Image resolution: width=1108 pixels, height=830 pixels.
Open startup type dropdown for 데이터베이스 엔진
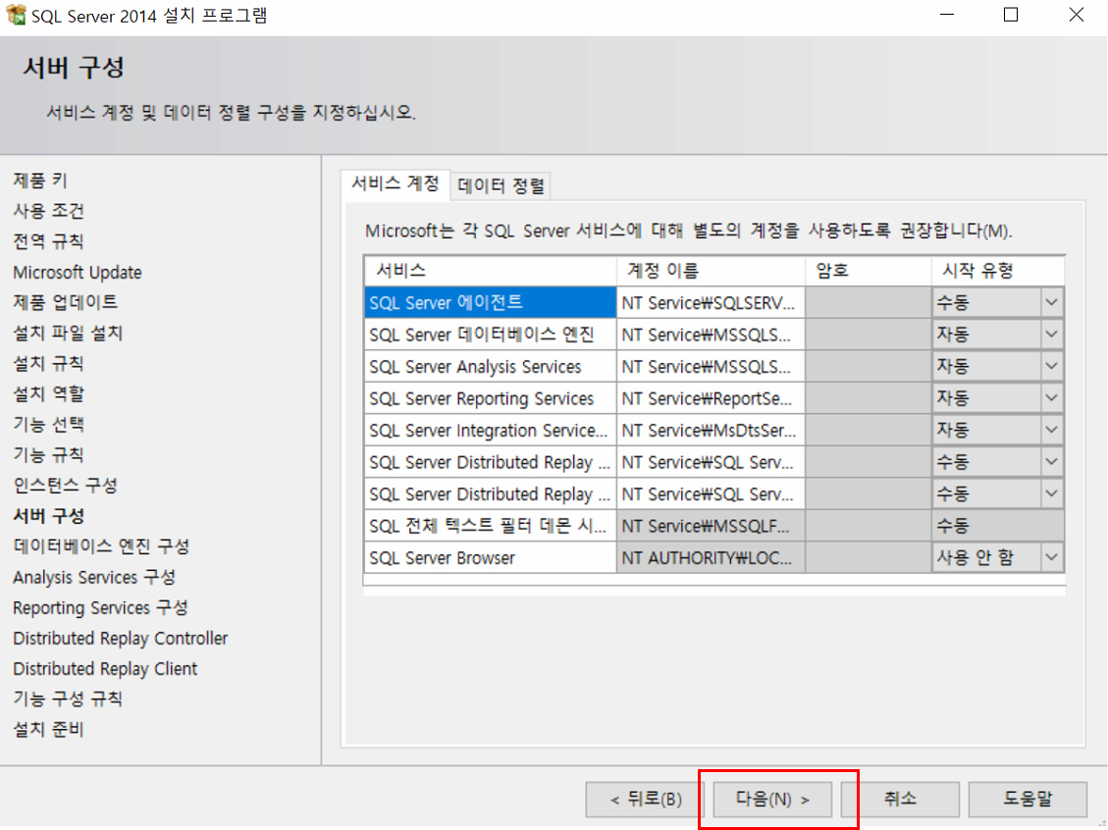pos(1051,335)
